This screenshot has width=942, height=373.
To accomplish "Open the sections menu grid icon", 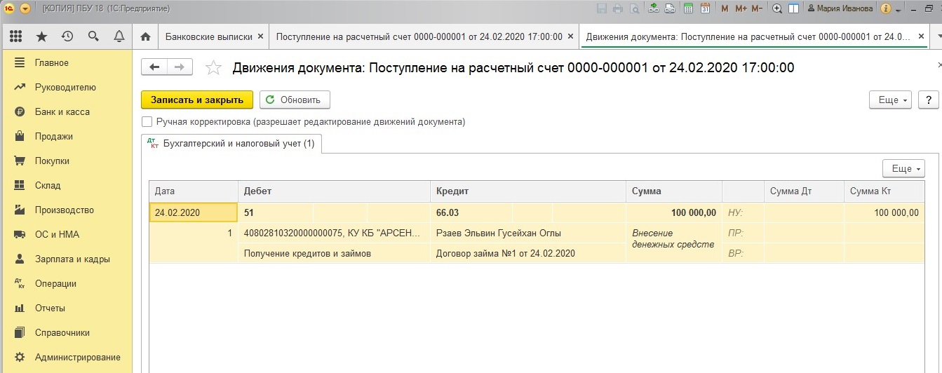I will (x=16, y=36).
